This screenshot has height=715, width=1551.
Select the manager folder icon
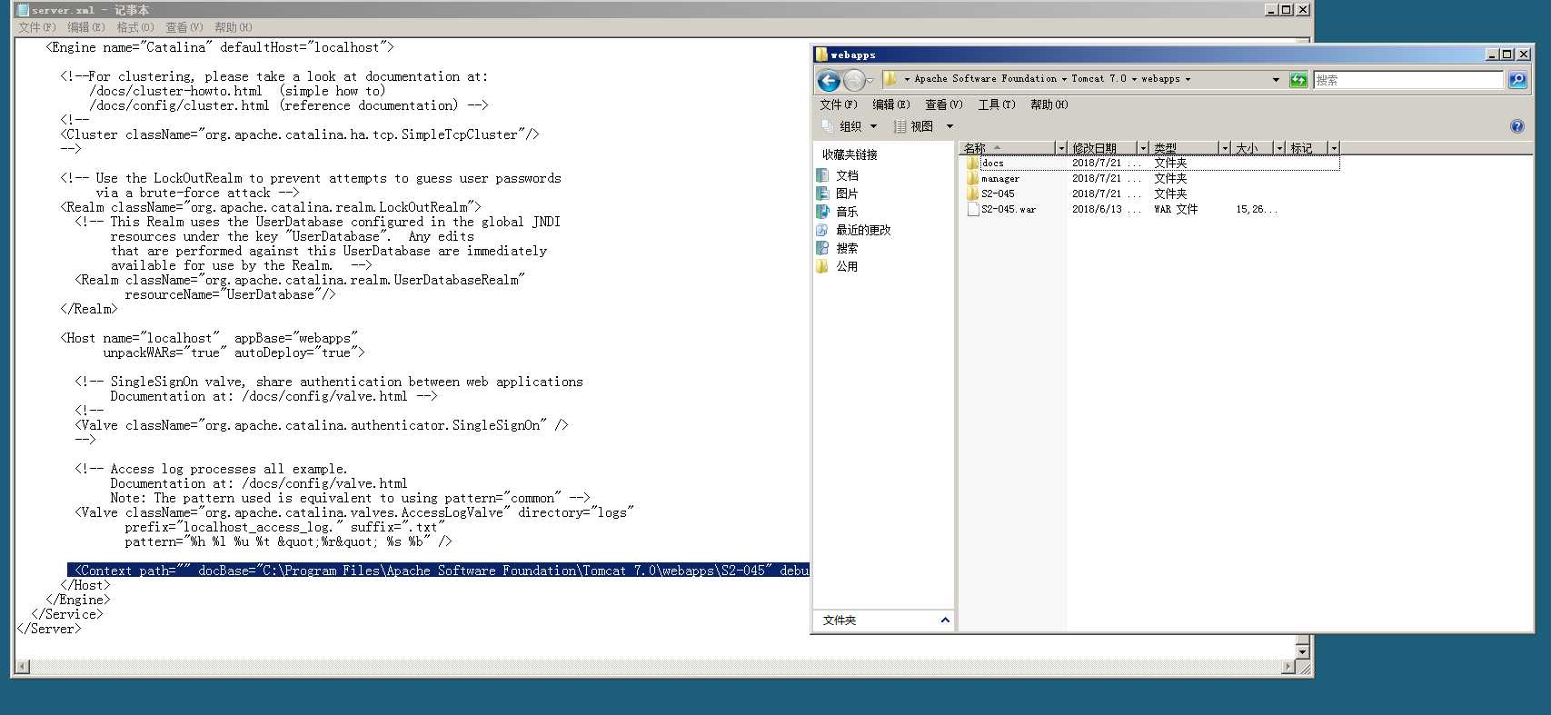pos(972,179)
